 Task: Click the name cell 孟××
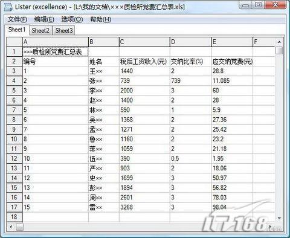click(104, 129)
